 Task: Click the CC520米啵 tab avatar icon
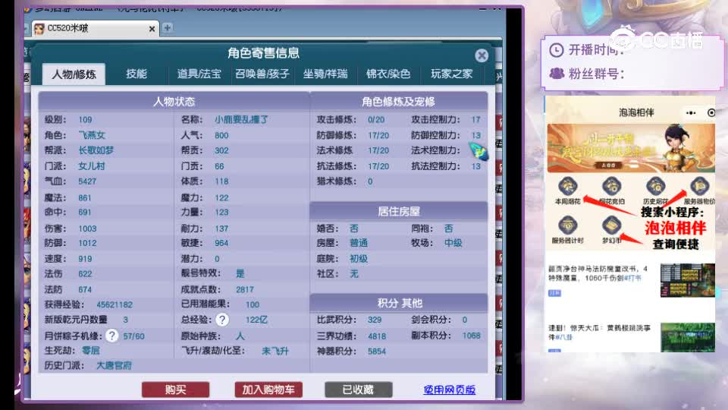39,29
